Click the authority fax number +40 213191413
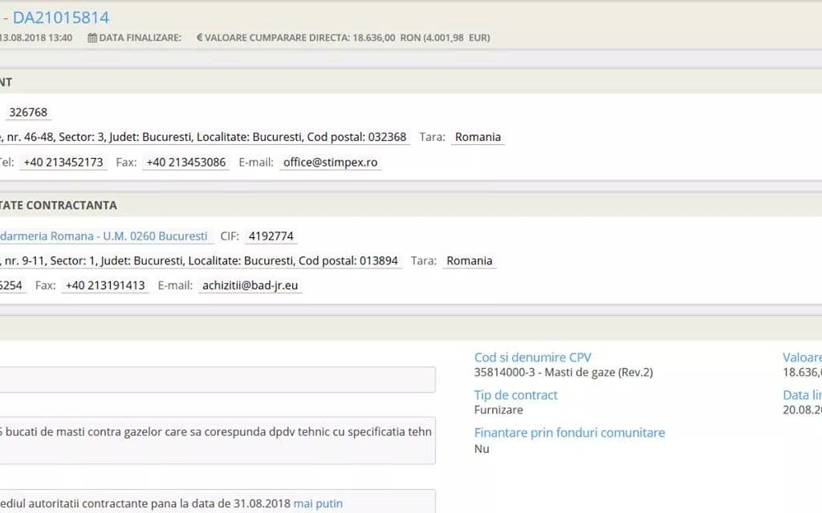The height and width of the screenshot is (513, 822). click(105, 285)
